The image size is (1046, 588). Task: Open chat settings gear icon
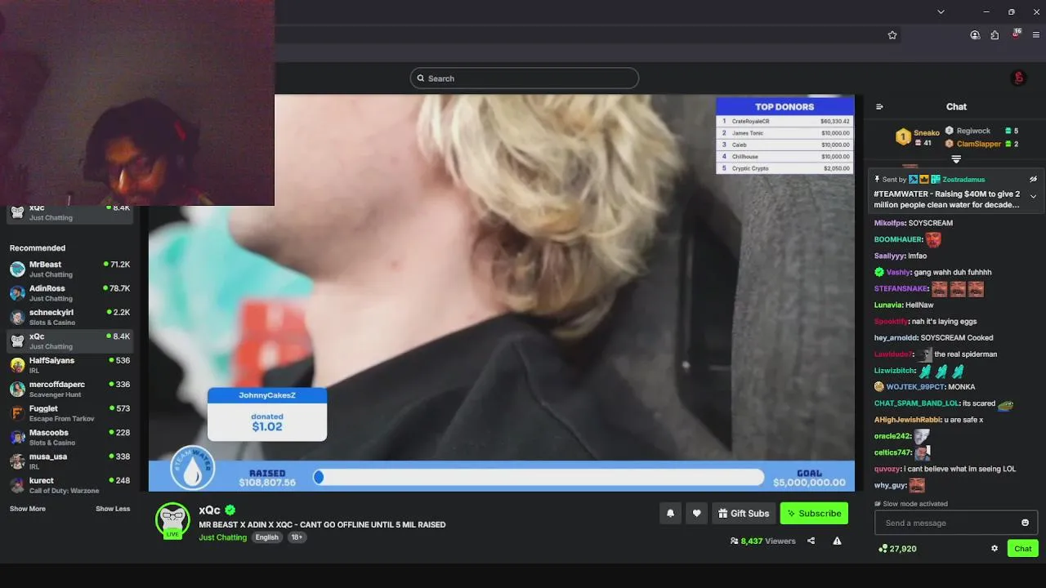point(995,549)
